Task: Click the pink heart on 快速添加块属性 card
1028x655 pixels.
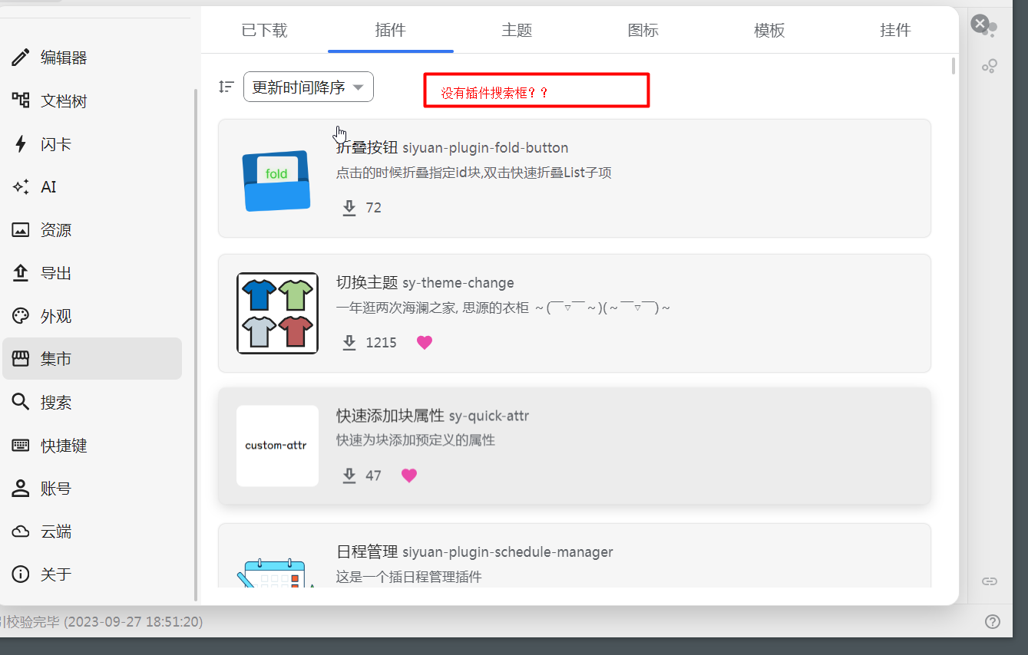Action: (409, 476)
